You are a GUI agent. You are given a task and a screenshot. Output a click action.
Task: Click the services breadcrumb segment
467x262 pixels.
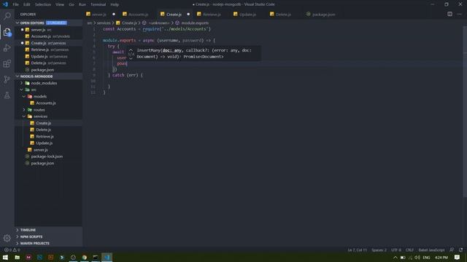pyautogui.click(x=104, y=23)
